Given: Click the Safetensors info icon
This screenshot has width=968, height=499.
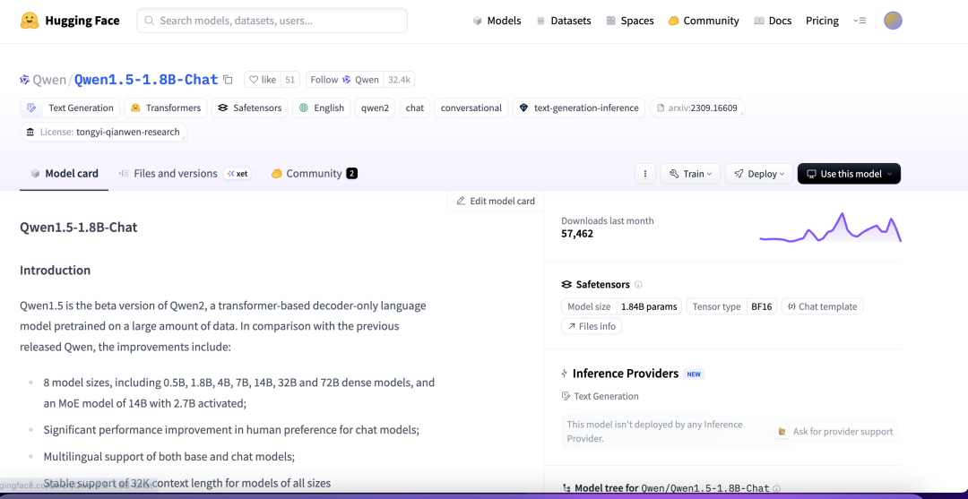Looking at the screenshot, I should point(638,284).
